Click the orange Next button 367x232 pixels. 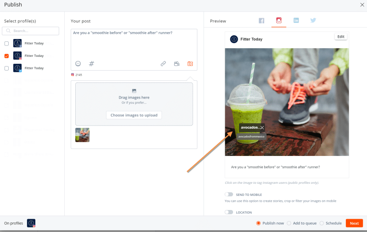[x=354, y=223]
